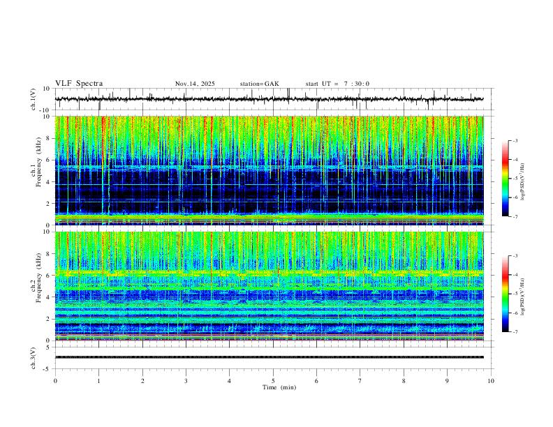Click the ch.3 flat signal trace
The image size is (553, 427).
click(x=270, y=357)
